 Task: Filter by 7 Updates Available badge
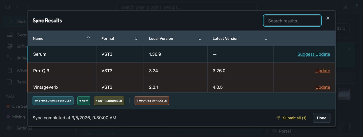pyautogui.click(x=152, y=101)
